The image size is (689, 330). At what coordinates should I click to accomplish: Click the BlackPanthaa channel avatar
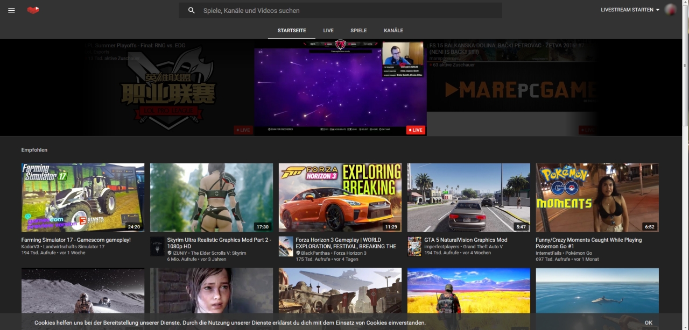(x=286, y=246)
